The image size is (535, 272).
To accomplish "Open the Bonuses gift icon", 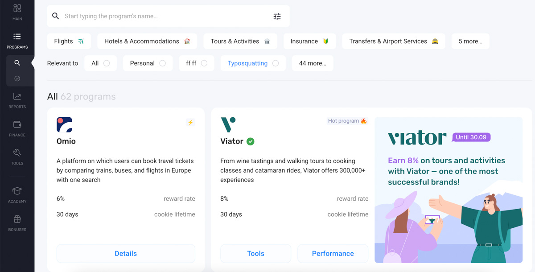I will point(17,219).
